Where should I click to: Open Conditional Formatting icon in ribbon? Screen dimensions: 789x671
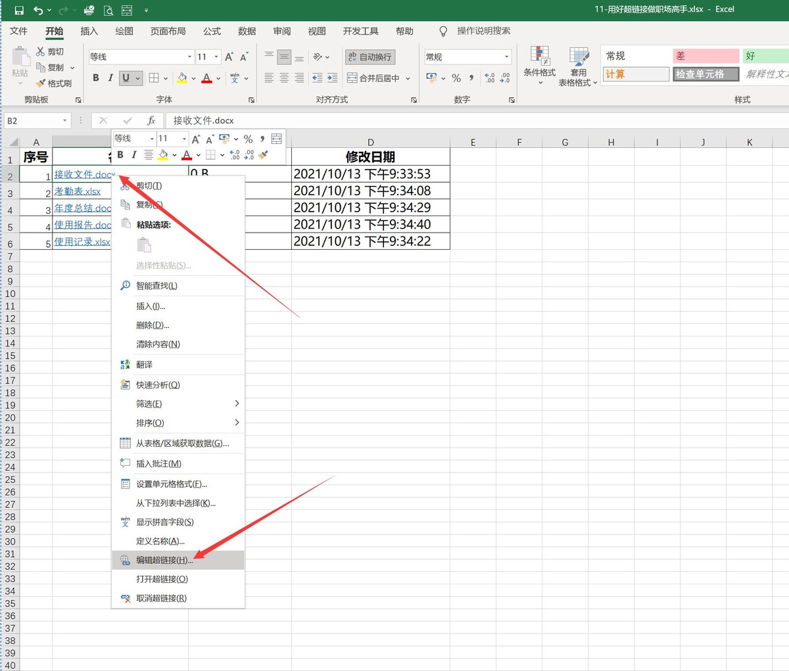click(540, 58)
